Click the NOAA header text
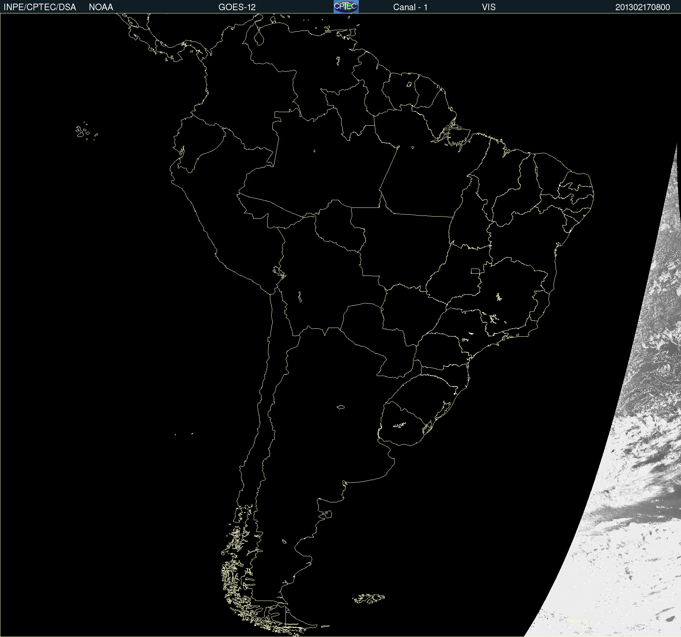The image size is (681, 637). [x=101, y=7]
